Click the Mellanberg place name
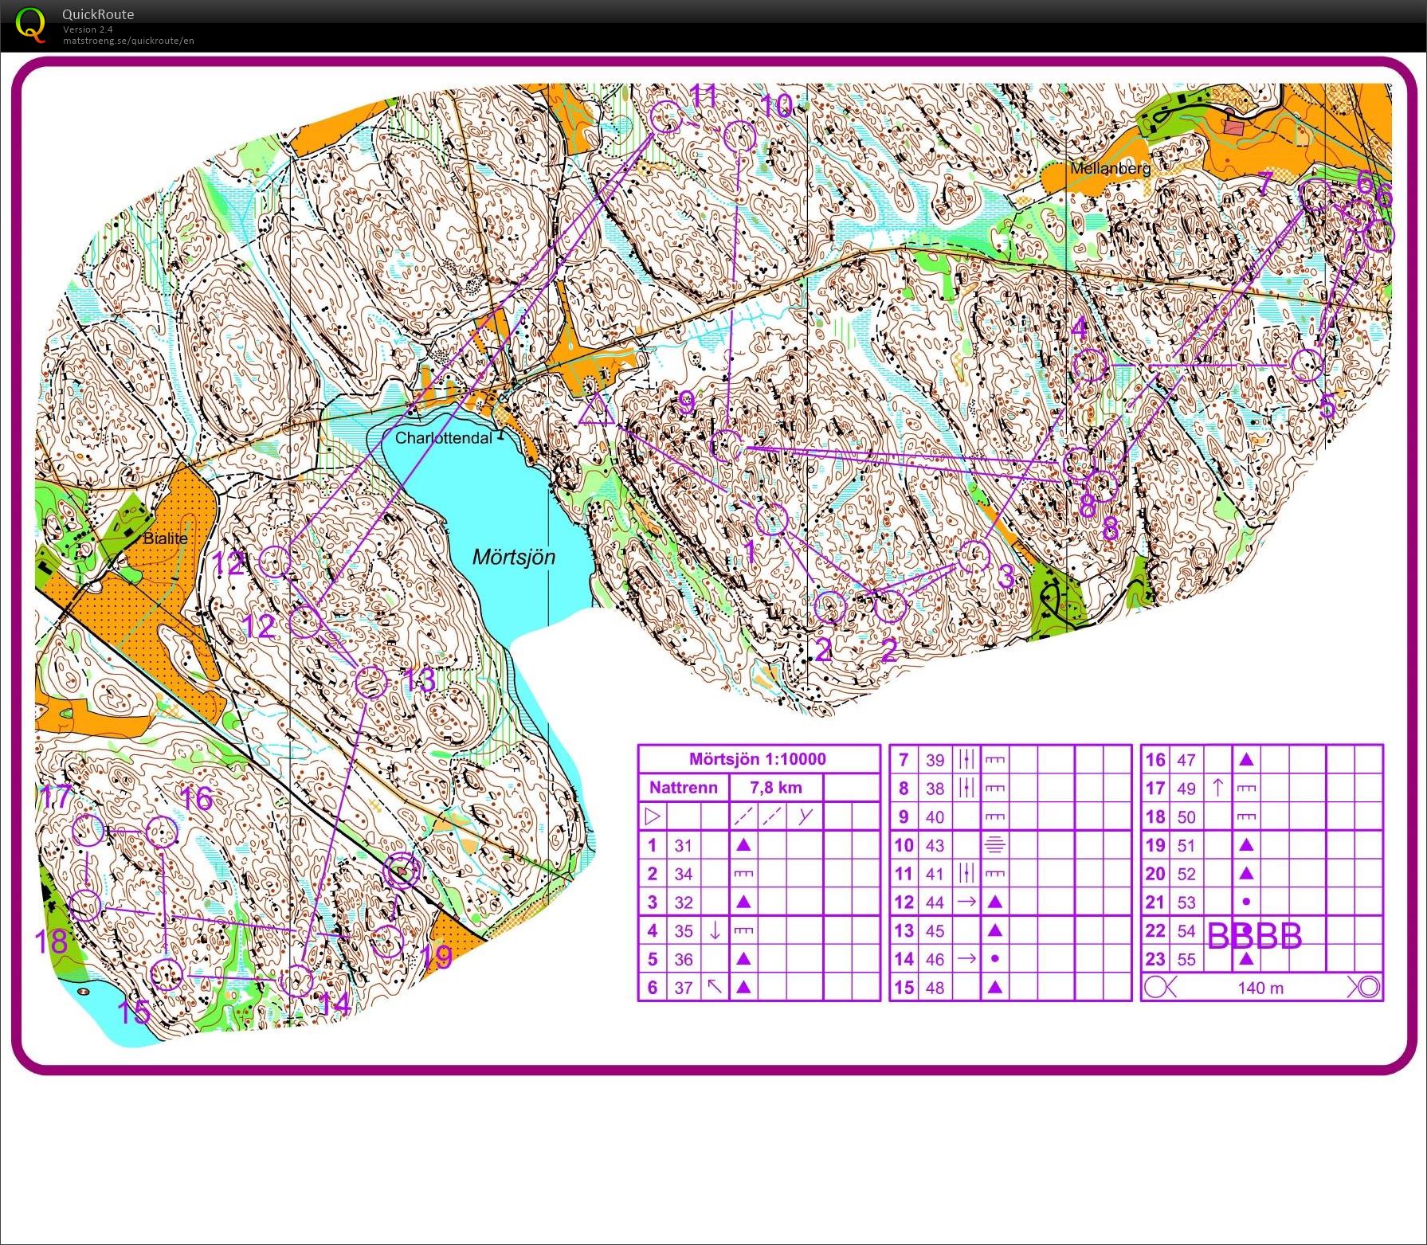The height and width of the screenshot is (1245, 1427). click(1110, 169)
